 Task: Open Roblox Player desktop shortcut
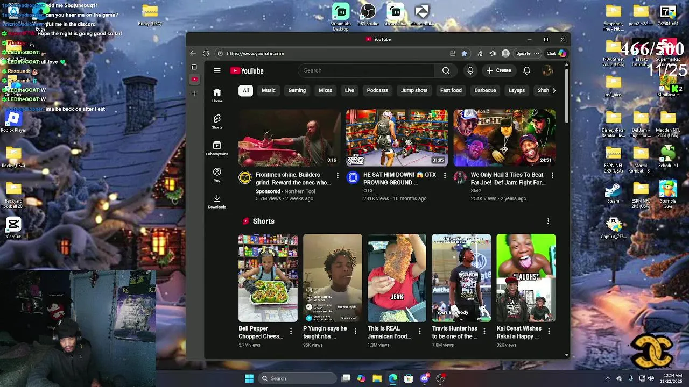pyautogui.click(x=13, y=121)
